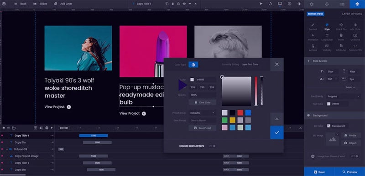Open the Custom CSS layer option
Image resolution: width=365 pixels, height=176 pixels.
[x=355, y=48]
